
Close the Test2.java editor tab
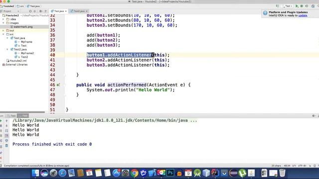87,11
